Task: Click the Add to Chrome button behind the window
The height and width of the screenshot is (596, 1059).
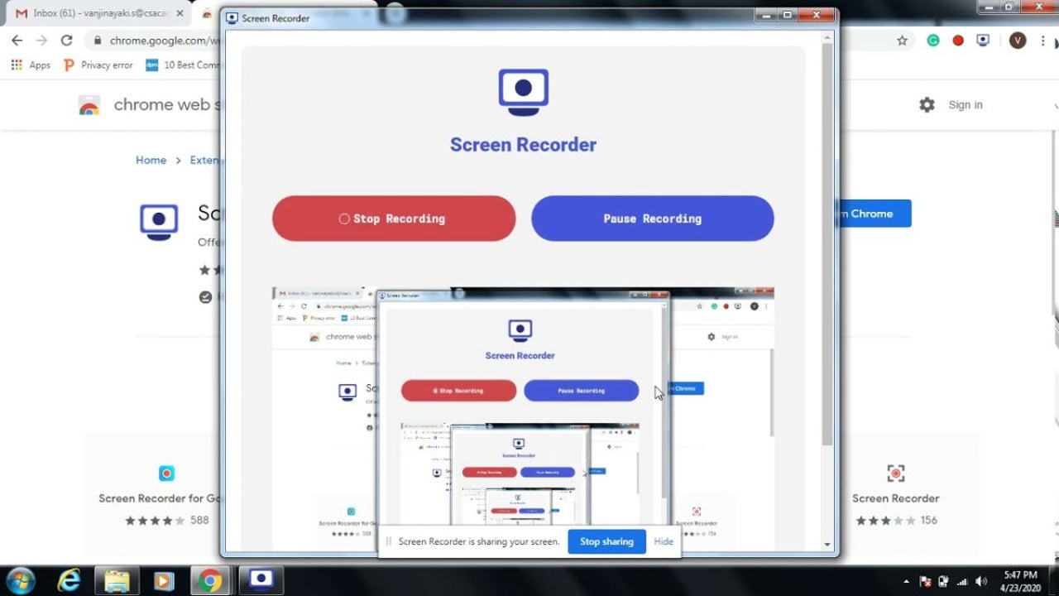Action: (875, 214)
